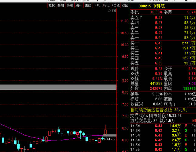Click the 量比 value 7.03

point(192,84)
